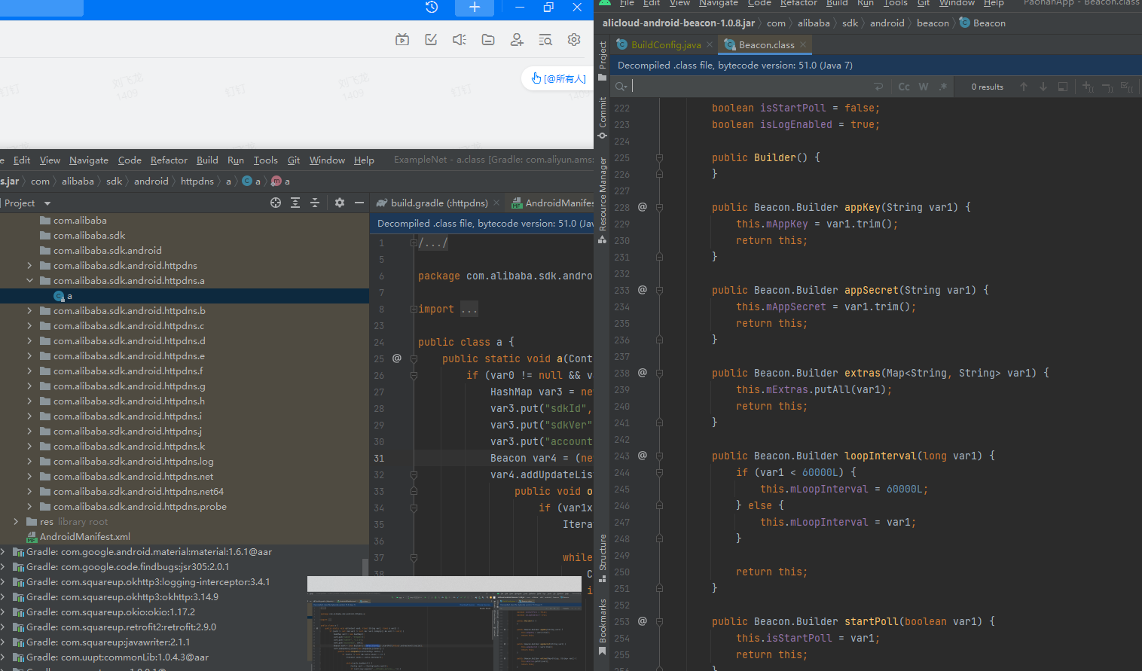Toggle Match Case (Cc) in find bar

[904, 87]
